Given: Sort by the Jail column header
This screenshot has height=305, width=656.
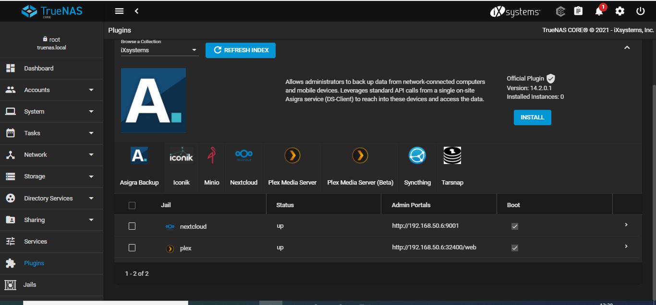Looking at the screenshot, I should [x=166, y=205].
